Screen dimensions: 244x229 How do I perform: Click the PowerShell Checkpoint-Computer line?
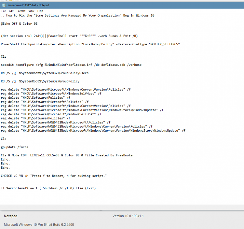coord(90,44)
